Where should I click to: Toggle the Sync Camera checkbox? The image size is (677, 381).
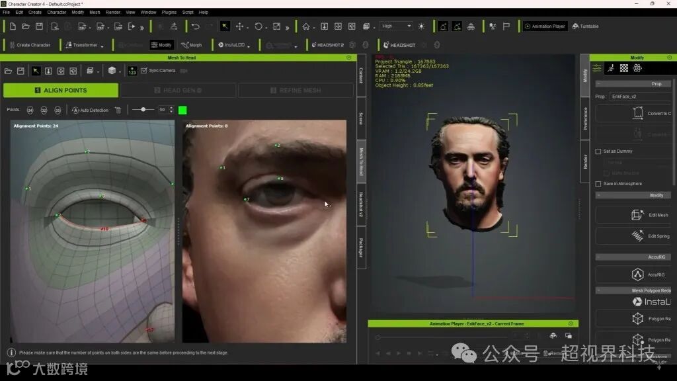[144, 70]
